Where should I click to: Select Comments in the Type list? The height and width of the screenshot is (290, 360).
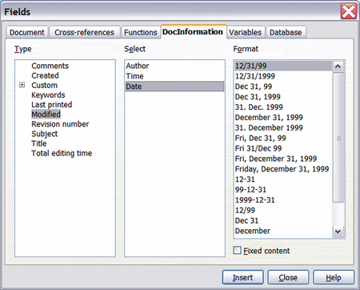pyautogui.click(x=50, y=66)
